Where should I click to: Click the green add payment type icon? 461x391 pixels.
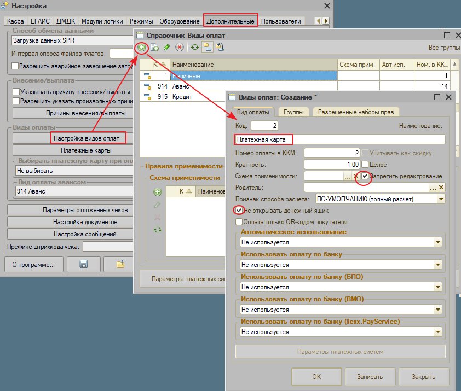[142, 47]
